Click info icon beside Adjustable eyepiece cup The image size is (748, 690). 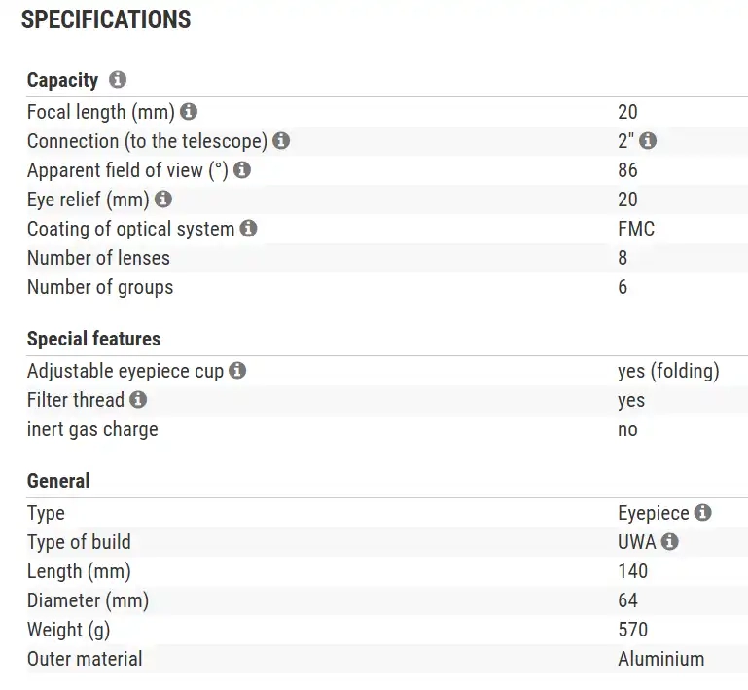click(237, 371)
